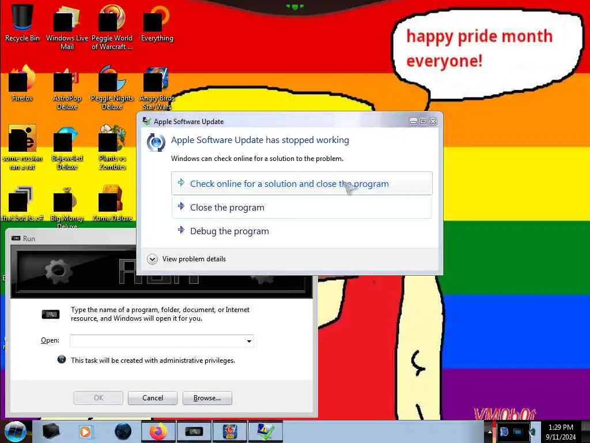Click the network tray icon
Viewport: 590px width, 443px height.
(519, 431)
